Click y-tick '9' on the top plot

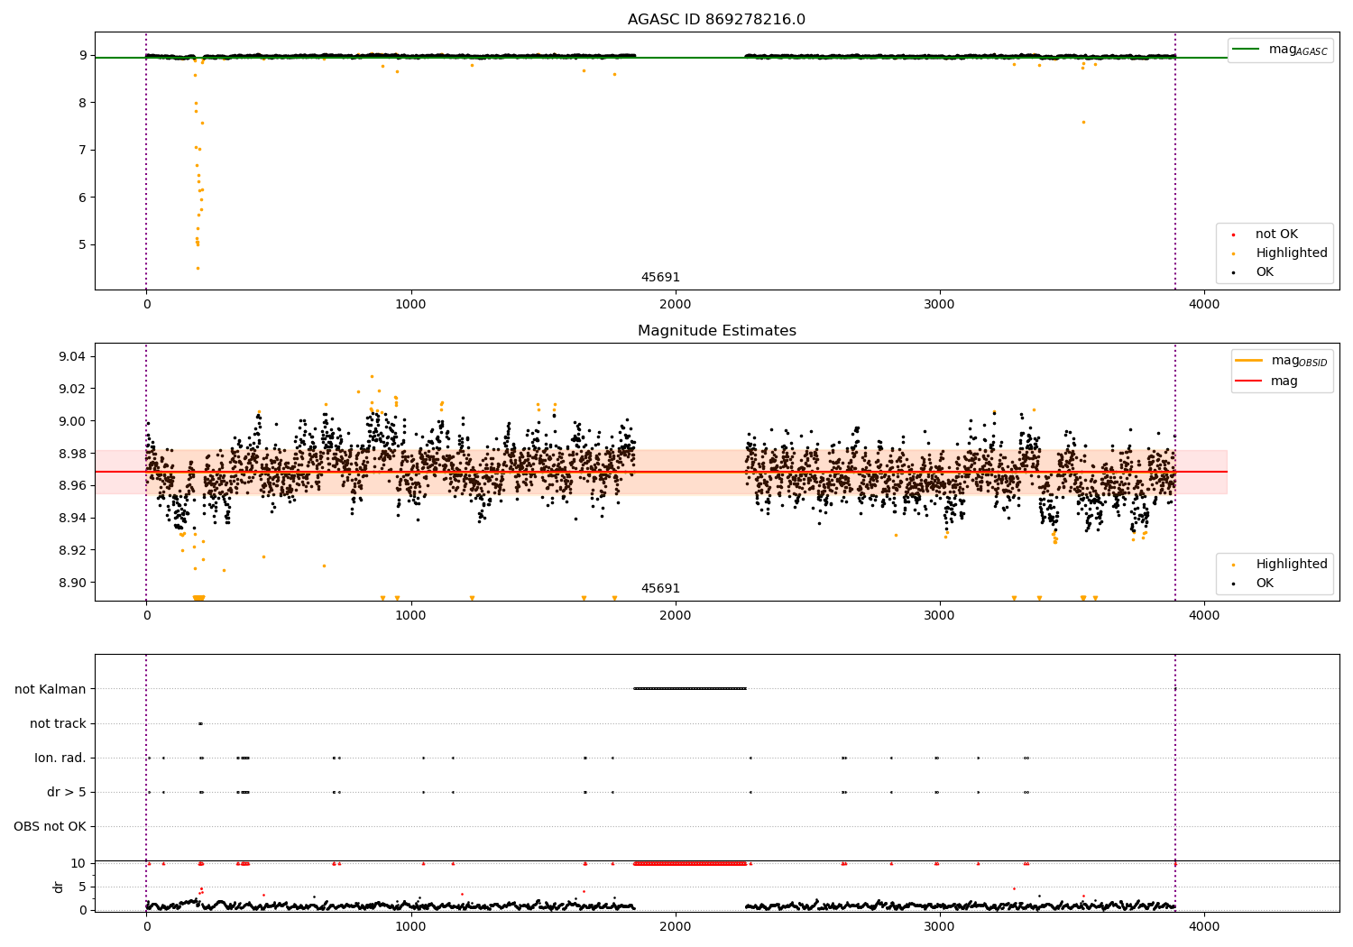pos(83,55)
